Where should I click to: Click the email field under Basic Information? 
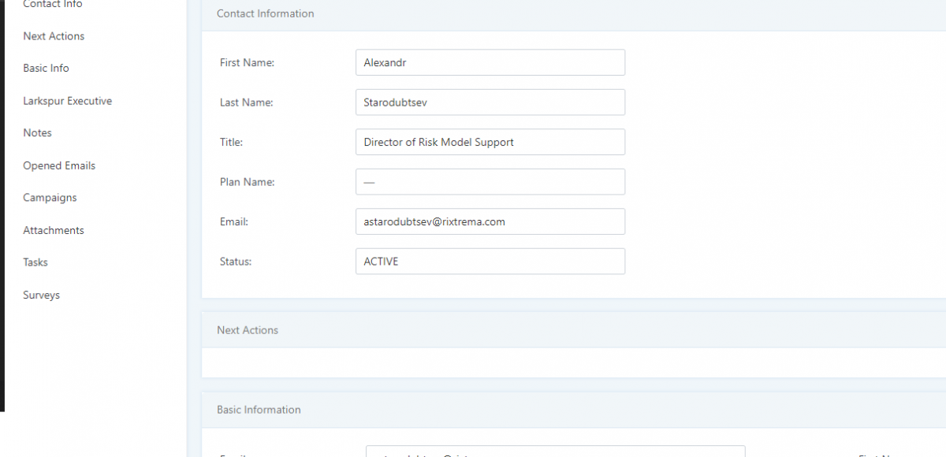(x=555, y=451)
